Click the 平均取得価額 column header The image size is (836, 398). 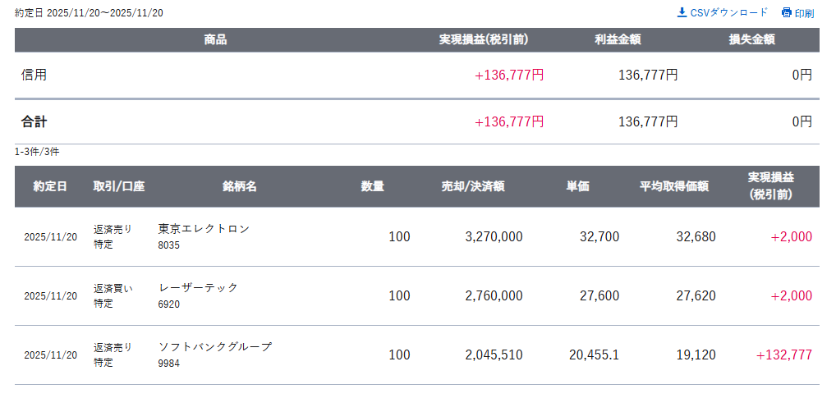click(674, 186)
